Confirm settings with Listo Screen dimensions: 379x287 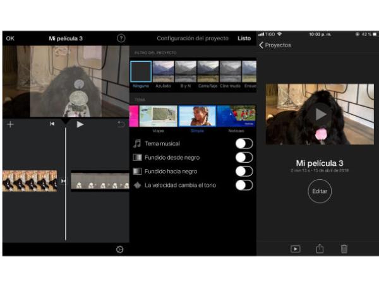tap(244, 38)
